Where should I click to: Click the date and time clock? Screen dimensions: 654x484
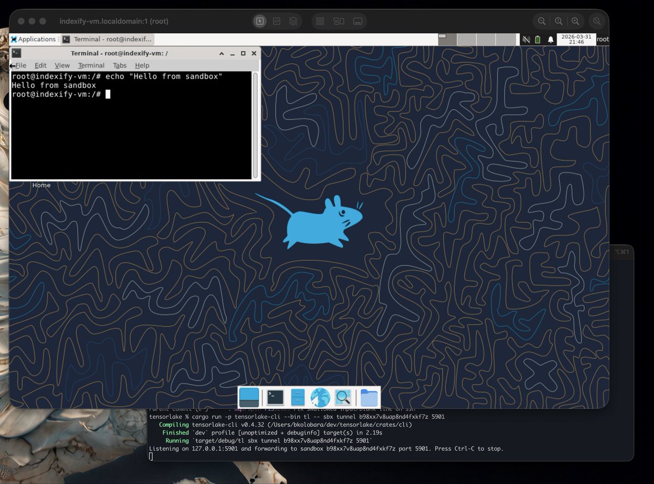576,39
